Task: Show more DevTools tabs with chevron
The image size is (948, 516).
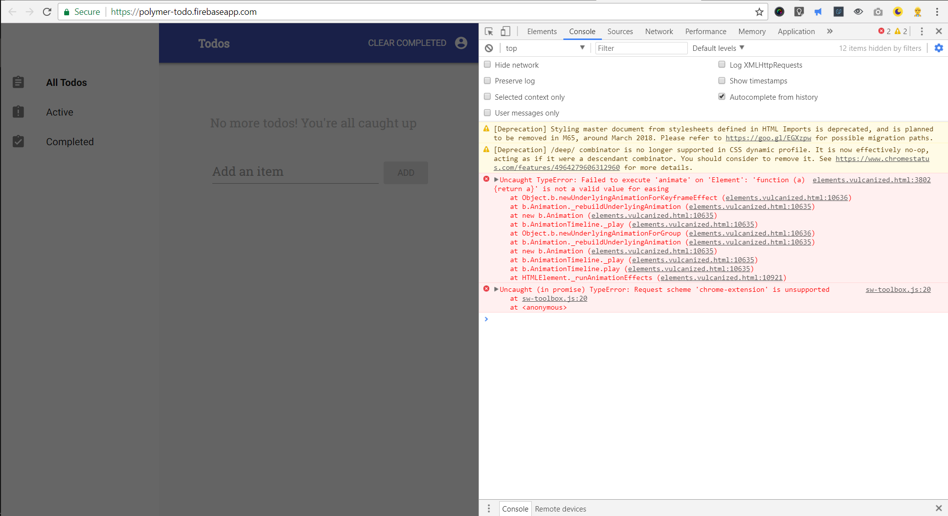Action: click(830, 31)
